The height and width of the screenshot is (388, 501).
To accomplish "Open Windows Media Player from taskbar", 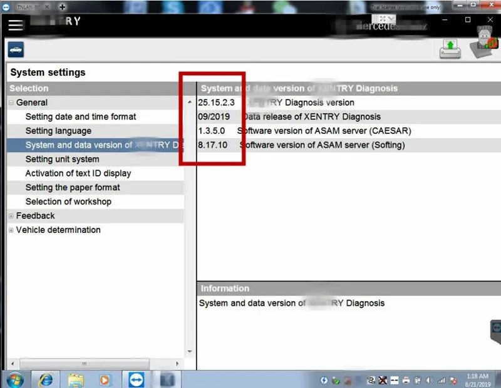I will point(105,380).
